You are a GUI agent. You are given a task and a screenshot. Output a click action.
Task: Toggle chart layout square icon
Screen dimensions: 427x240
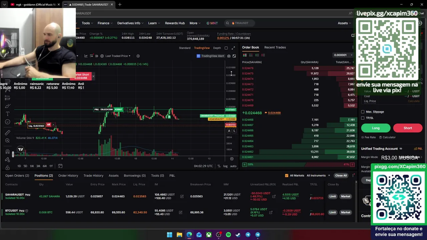point(226,48)
